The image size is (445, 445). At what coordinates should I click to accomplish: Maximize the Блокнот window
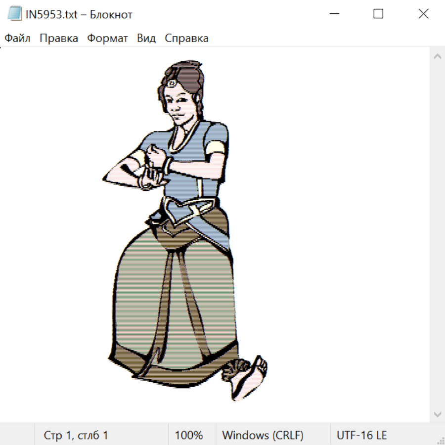pyautogui.click(x=378, y=14)
